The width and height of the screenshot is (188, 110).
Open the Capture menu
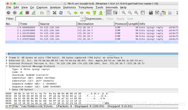(42, 8)
